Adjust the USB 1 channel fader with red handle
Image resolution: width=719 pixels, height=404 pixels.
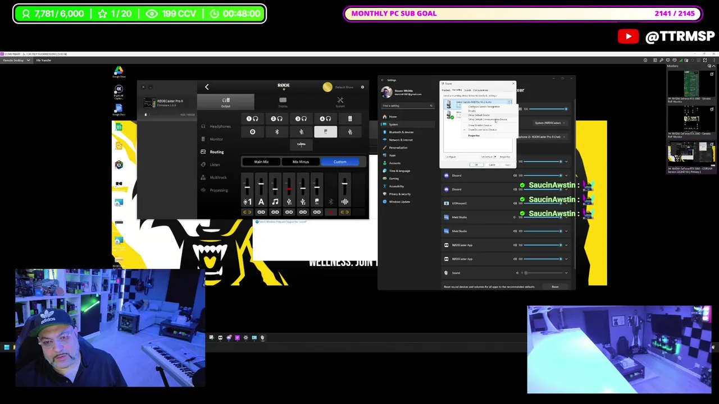coord(289,189)
